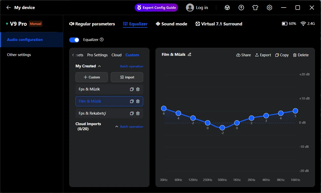
Task: Select the Fps & Rekabetçi preset entry
Action: 100,113
